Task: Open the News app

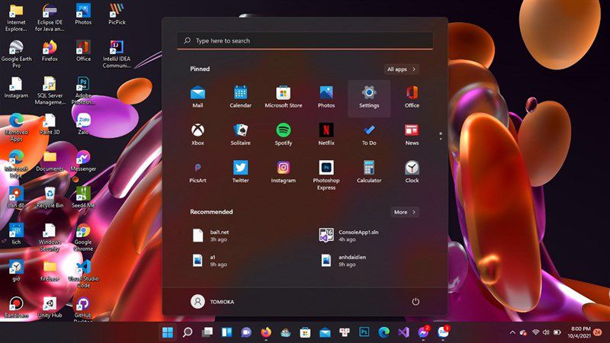Action: [x=412, y=135]
